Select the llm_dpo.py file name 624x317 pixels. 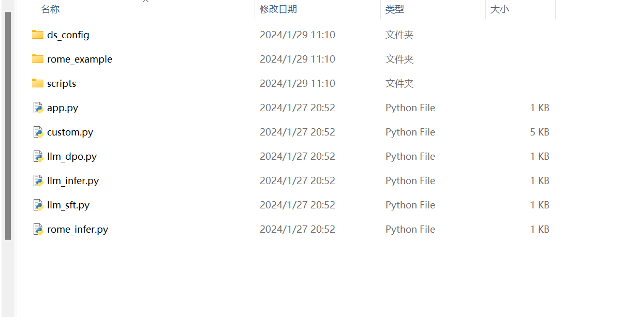71,156
